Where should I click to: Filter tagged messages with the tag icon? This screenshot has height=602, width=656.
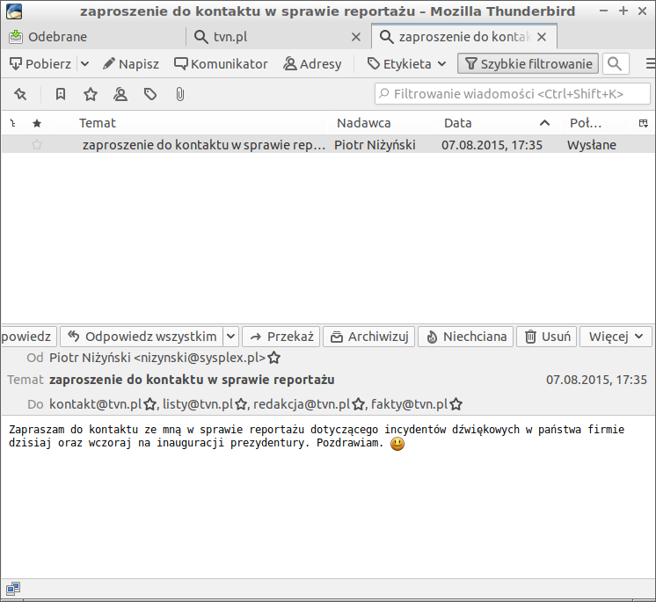[150, 95]
